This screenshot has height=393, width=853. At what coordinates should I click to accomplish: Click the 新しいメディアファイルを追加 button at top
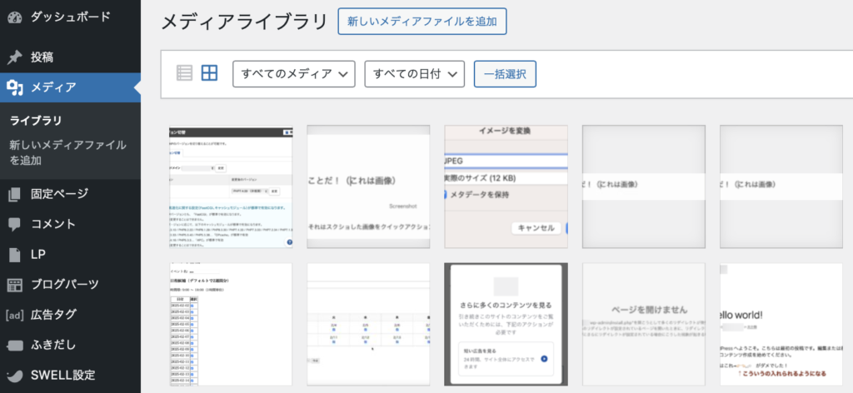(422, 22)
